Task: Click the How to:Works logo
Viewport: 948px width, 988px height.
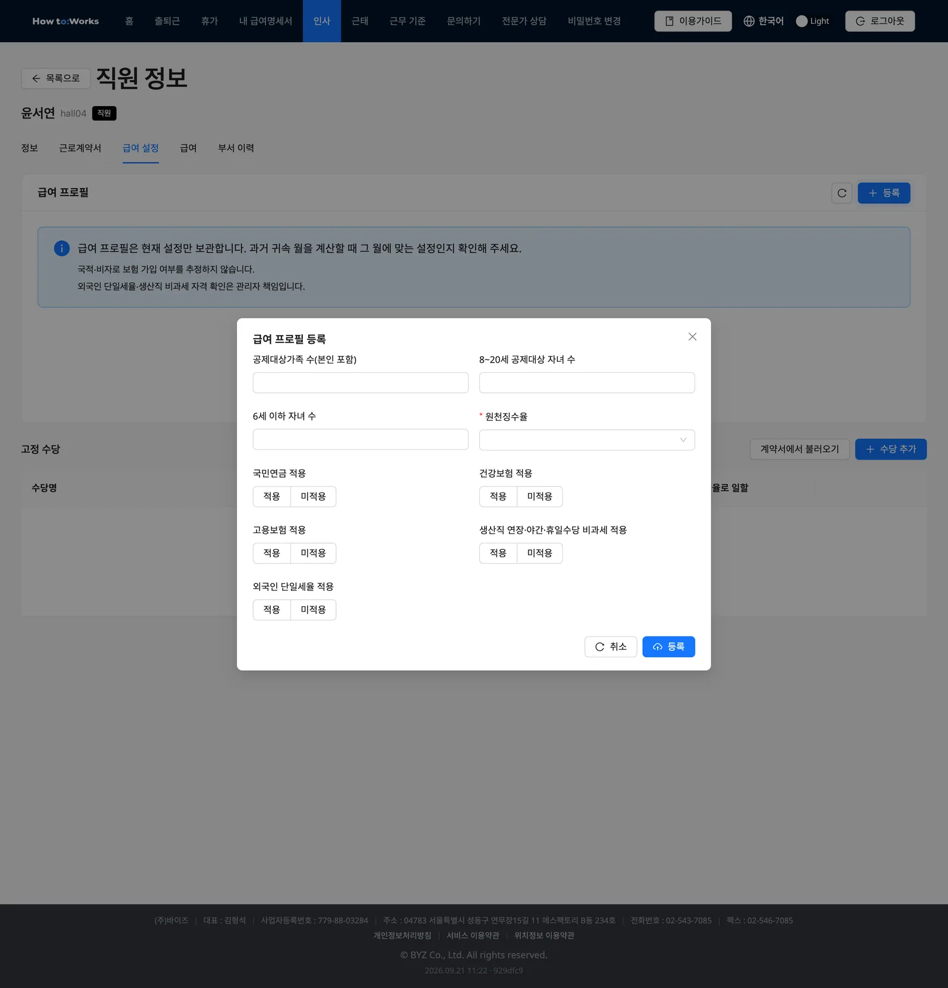Action: 66,21
